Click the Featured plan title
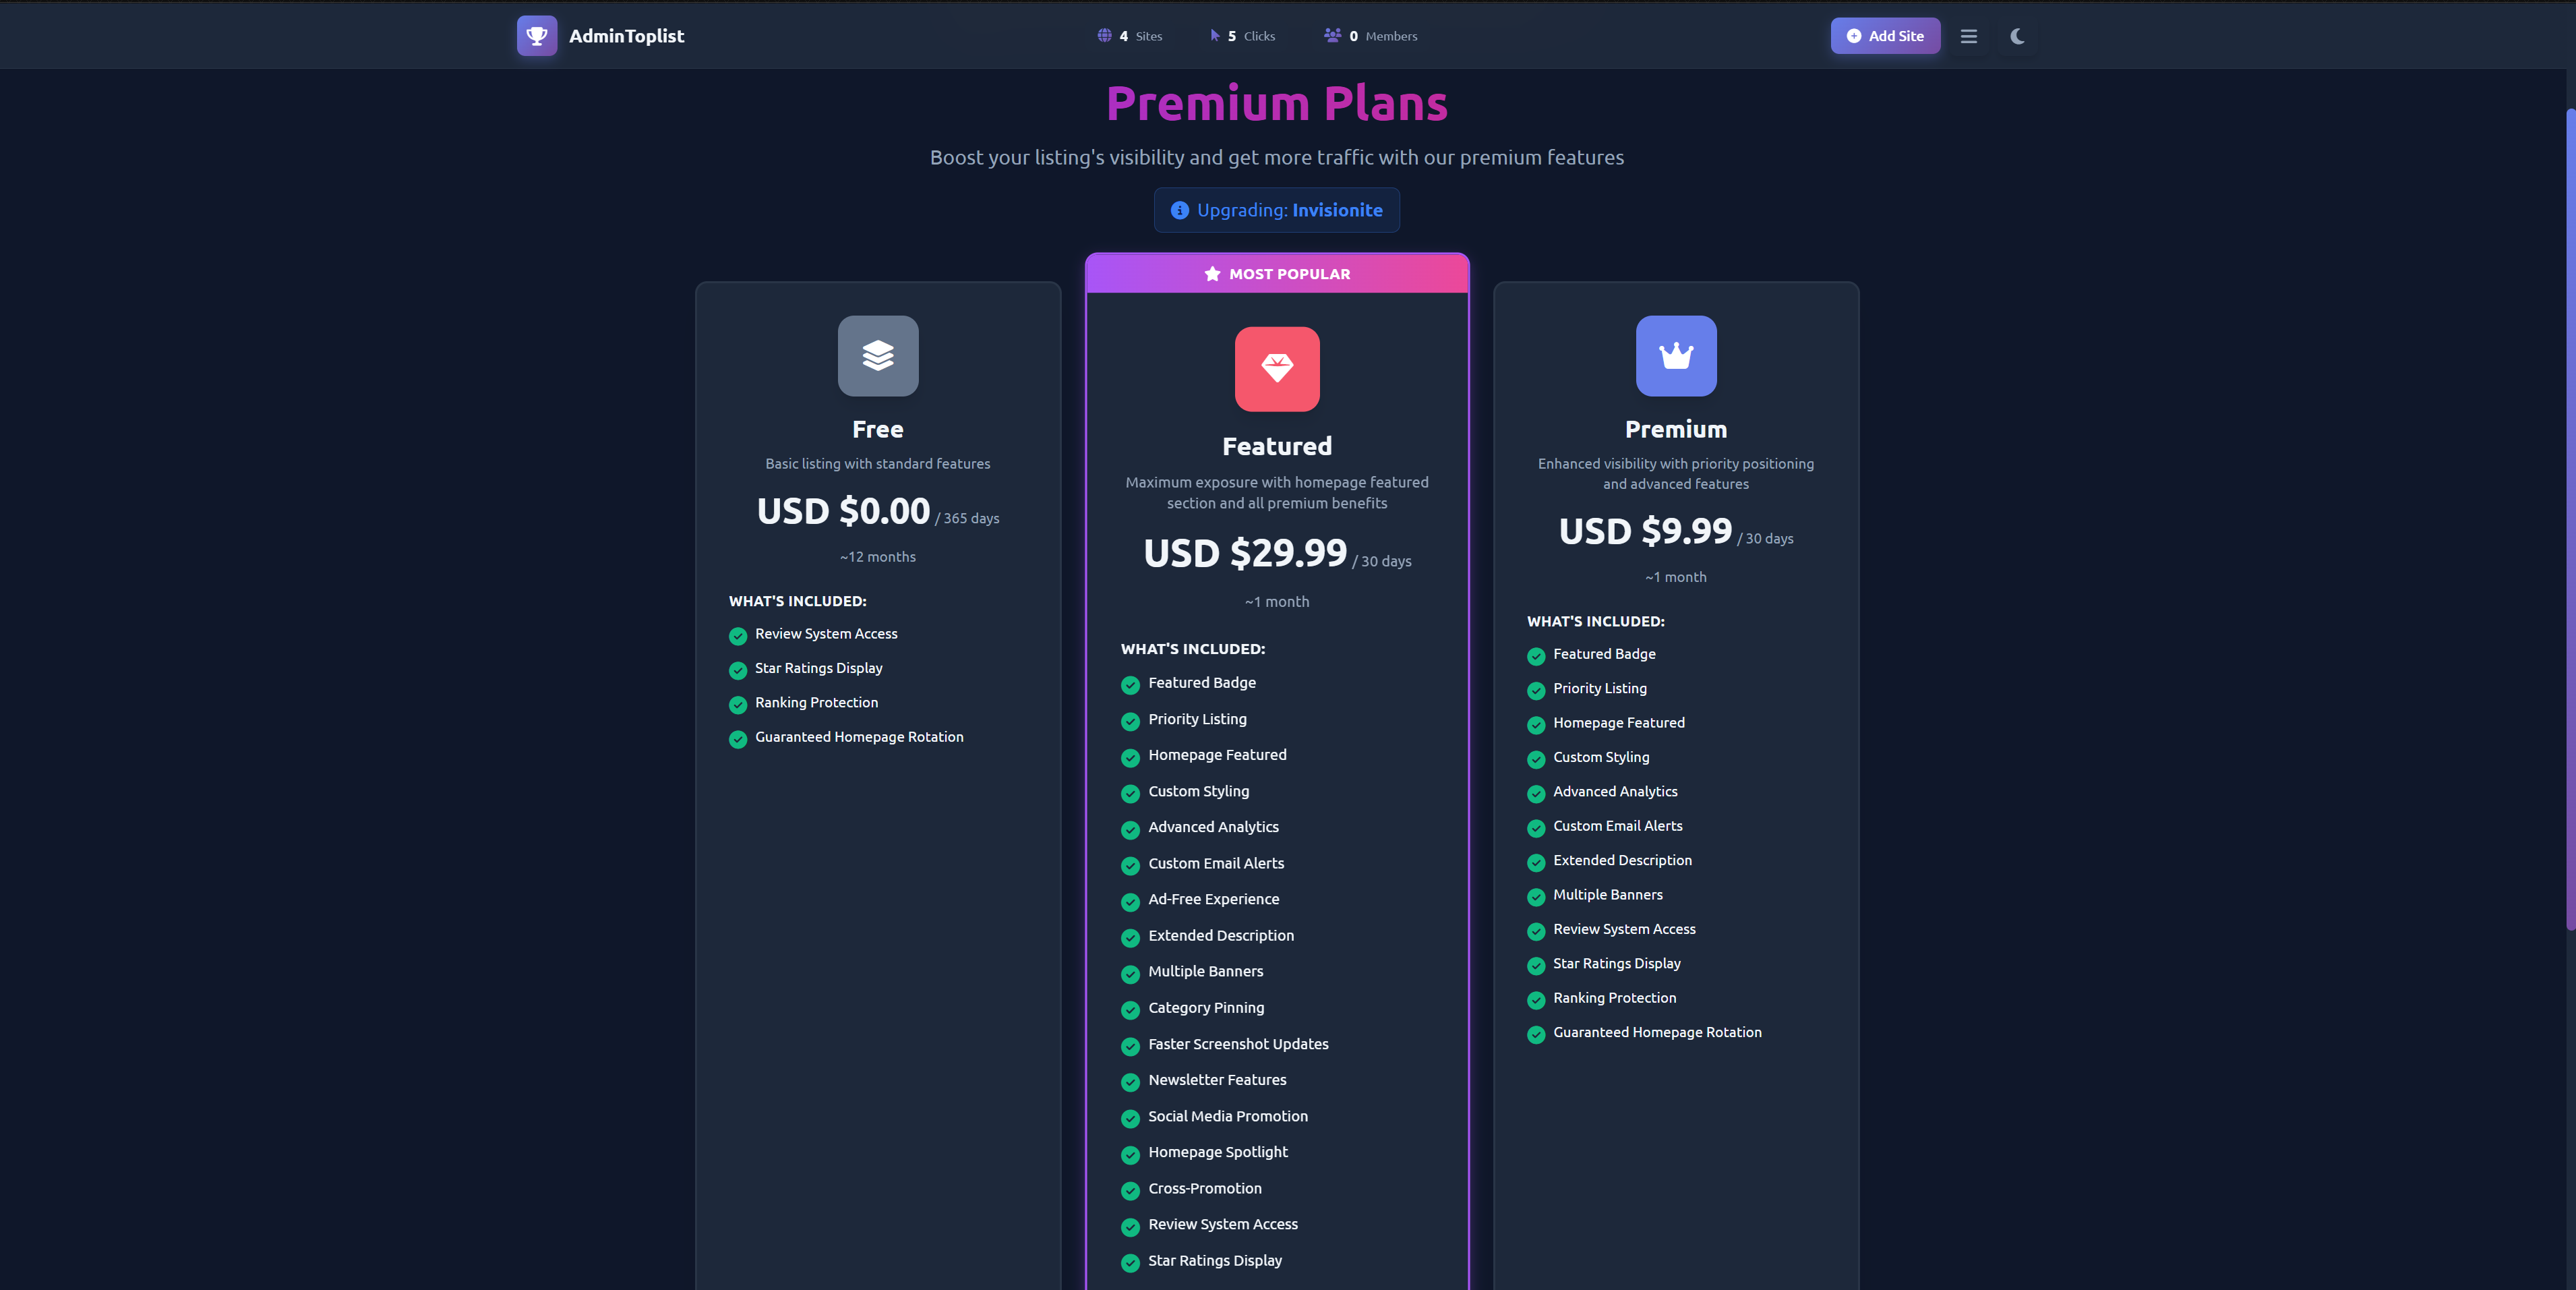 point(1277,446)
